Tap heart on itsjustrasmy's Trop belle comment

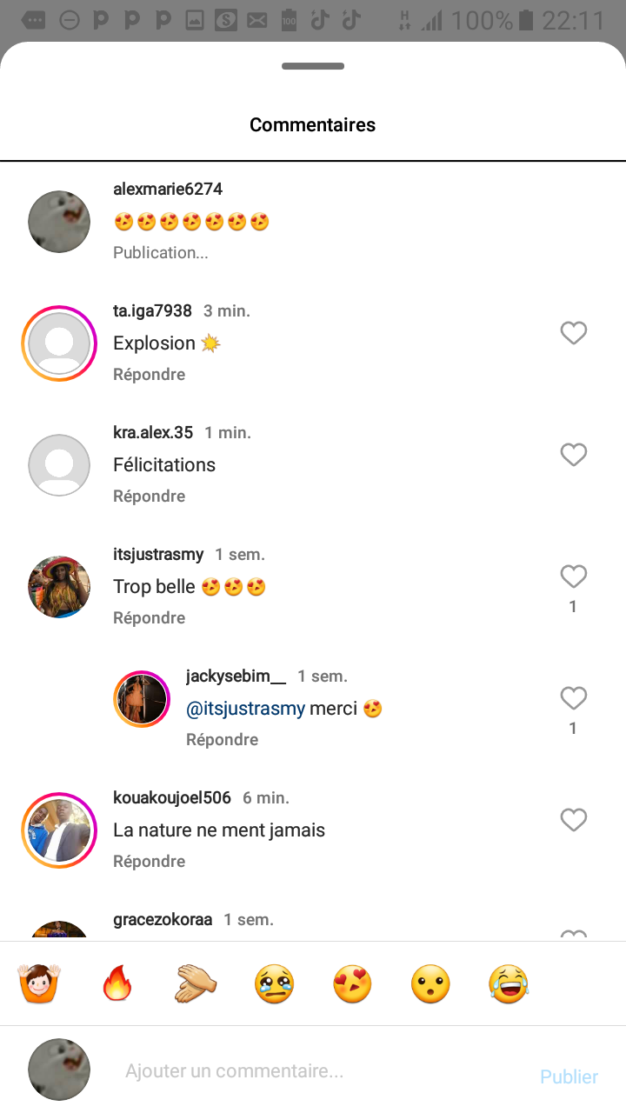click(573, 576)
